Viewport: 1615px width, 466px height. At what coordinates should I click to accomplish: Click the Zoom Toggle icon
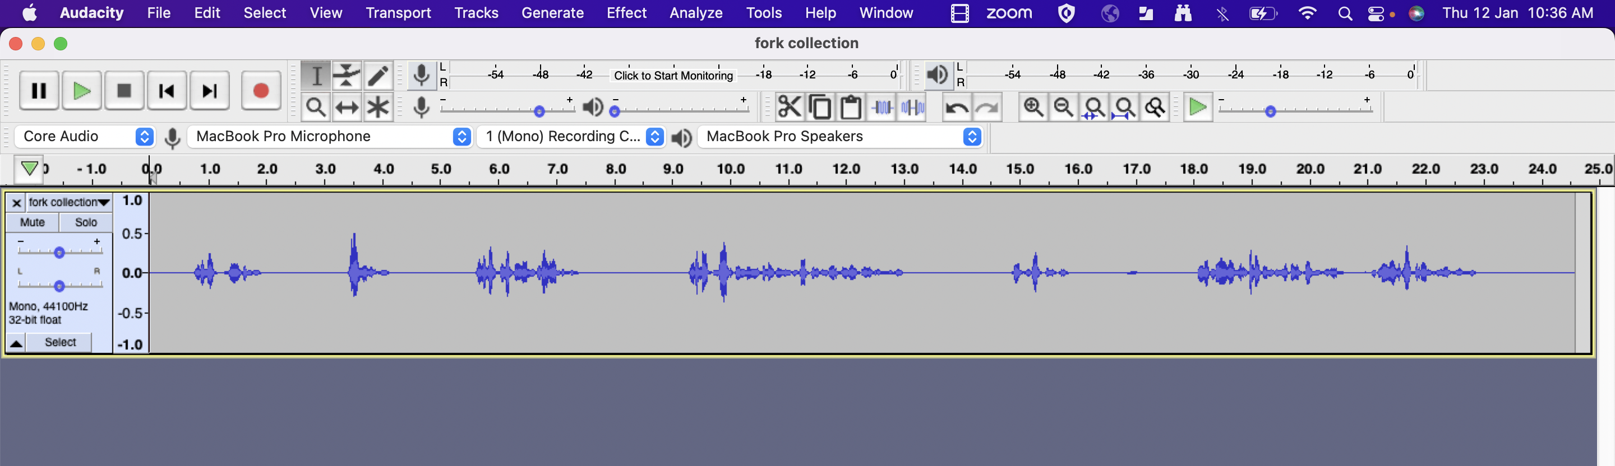coord(1155,107)
